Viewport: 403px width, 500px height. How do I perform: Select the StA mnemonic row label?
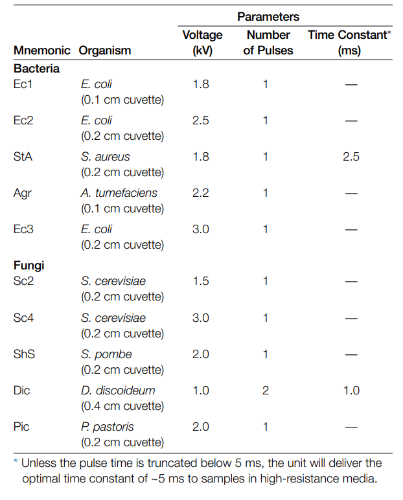pos(23,157)
